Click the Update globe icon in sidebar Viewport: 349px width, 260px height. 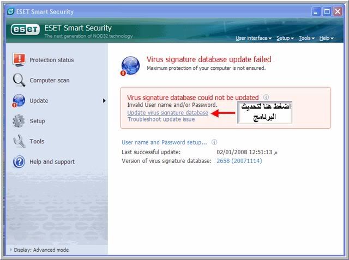(x=19, y=100)
